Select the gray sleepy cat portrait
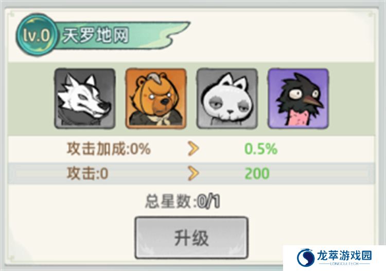386x271 pixels. 227,99
